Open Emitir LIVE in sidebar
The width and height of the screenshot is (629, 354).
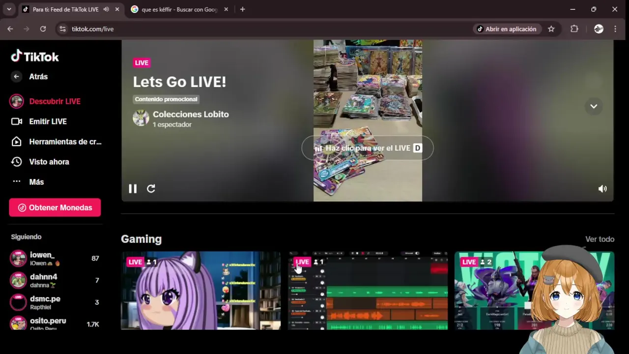click(48, 121)
